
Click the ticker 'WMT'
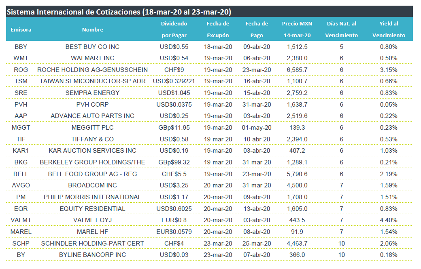click(21, 58)
